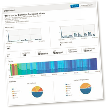The image size is (107, 108).
Task: Click the Time Watched value 13:53:05
Action: click(73, 52)
